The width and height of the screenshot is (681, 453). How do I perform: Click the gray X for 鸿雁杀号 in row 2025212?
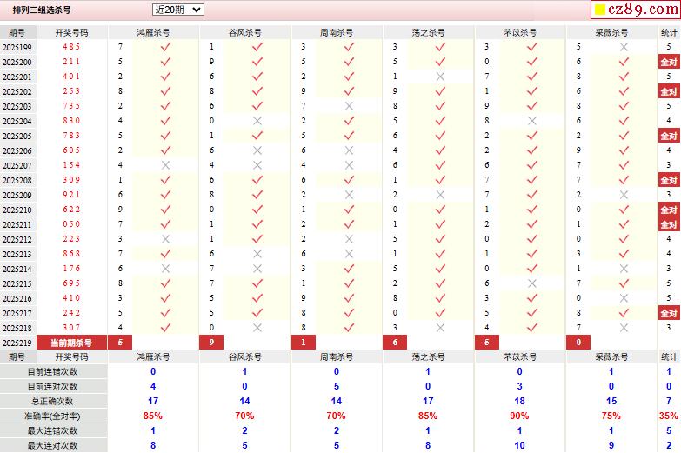pos(165,239)
